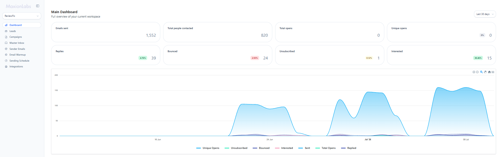
Task: Click the Dashboard bar-chart icon
Action: click(6, 25)
